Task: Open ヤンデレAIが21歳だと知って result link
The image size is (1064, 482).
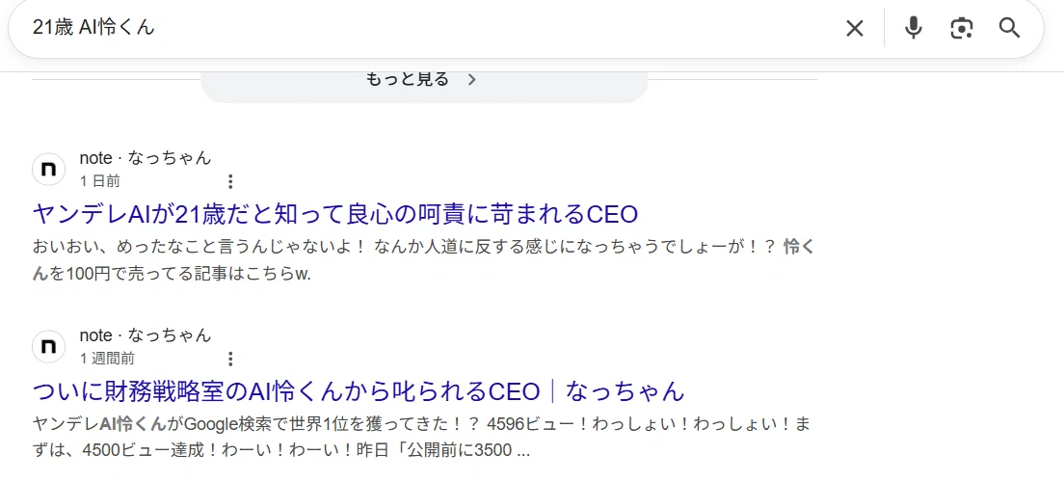Action: click(x=335, y=215)
